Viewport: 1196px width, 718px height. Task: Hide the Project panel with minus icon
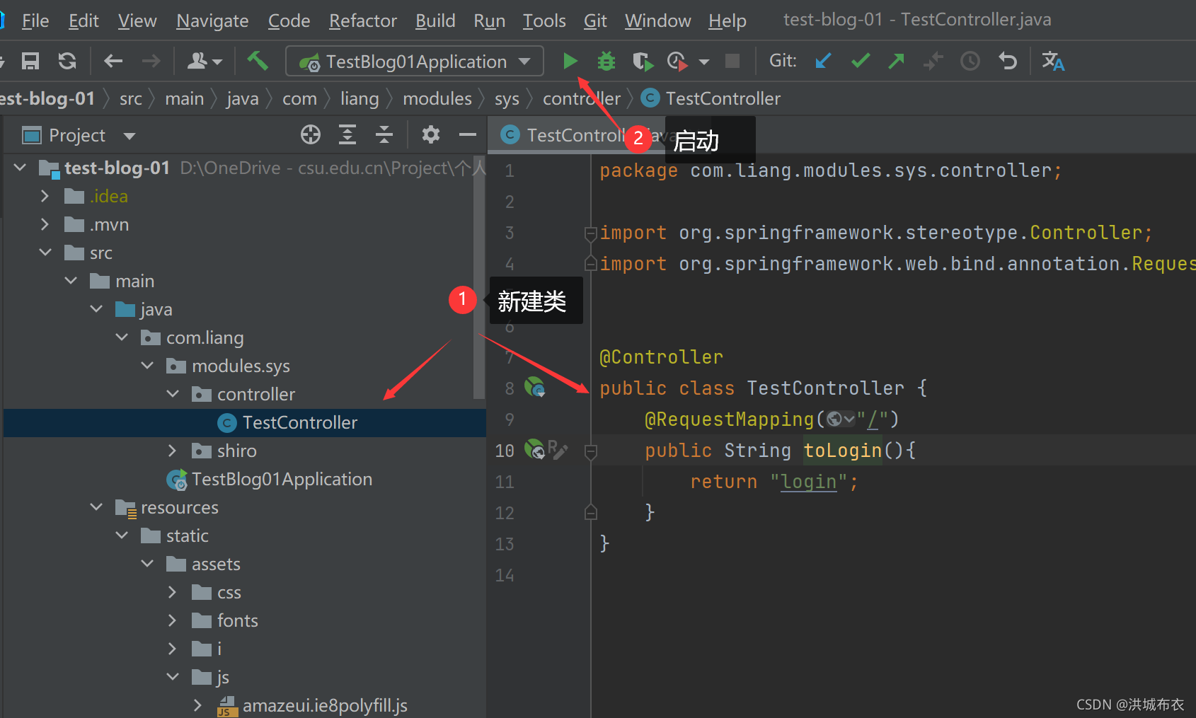[x=468, y=134]
